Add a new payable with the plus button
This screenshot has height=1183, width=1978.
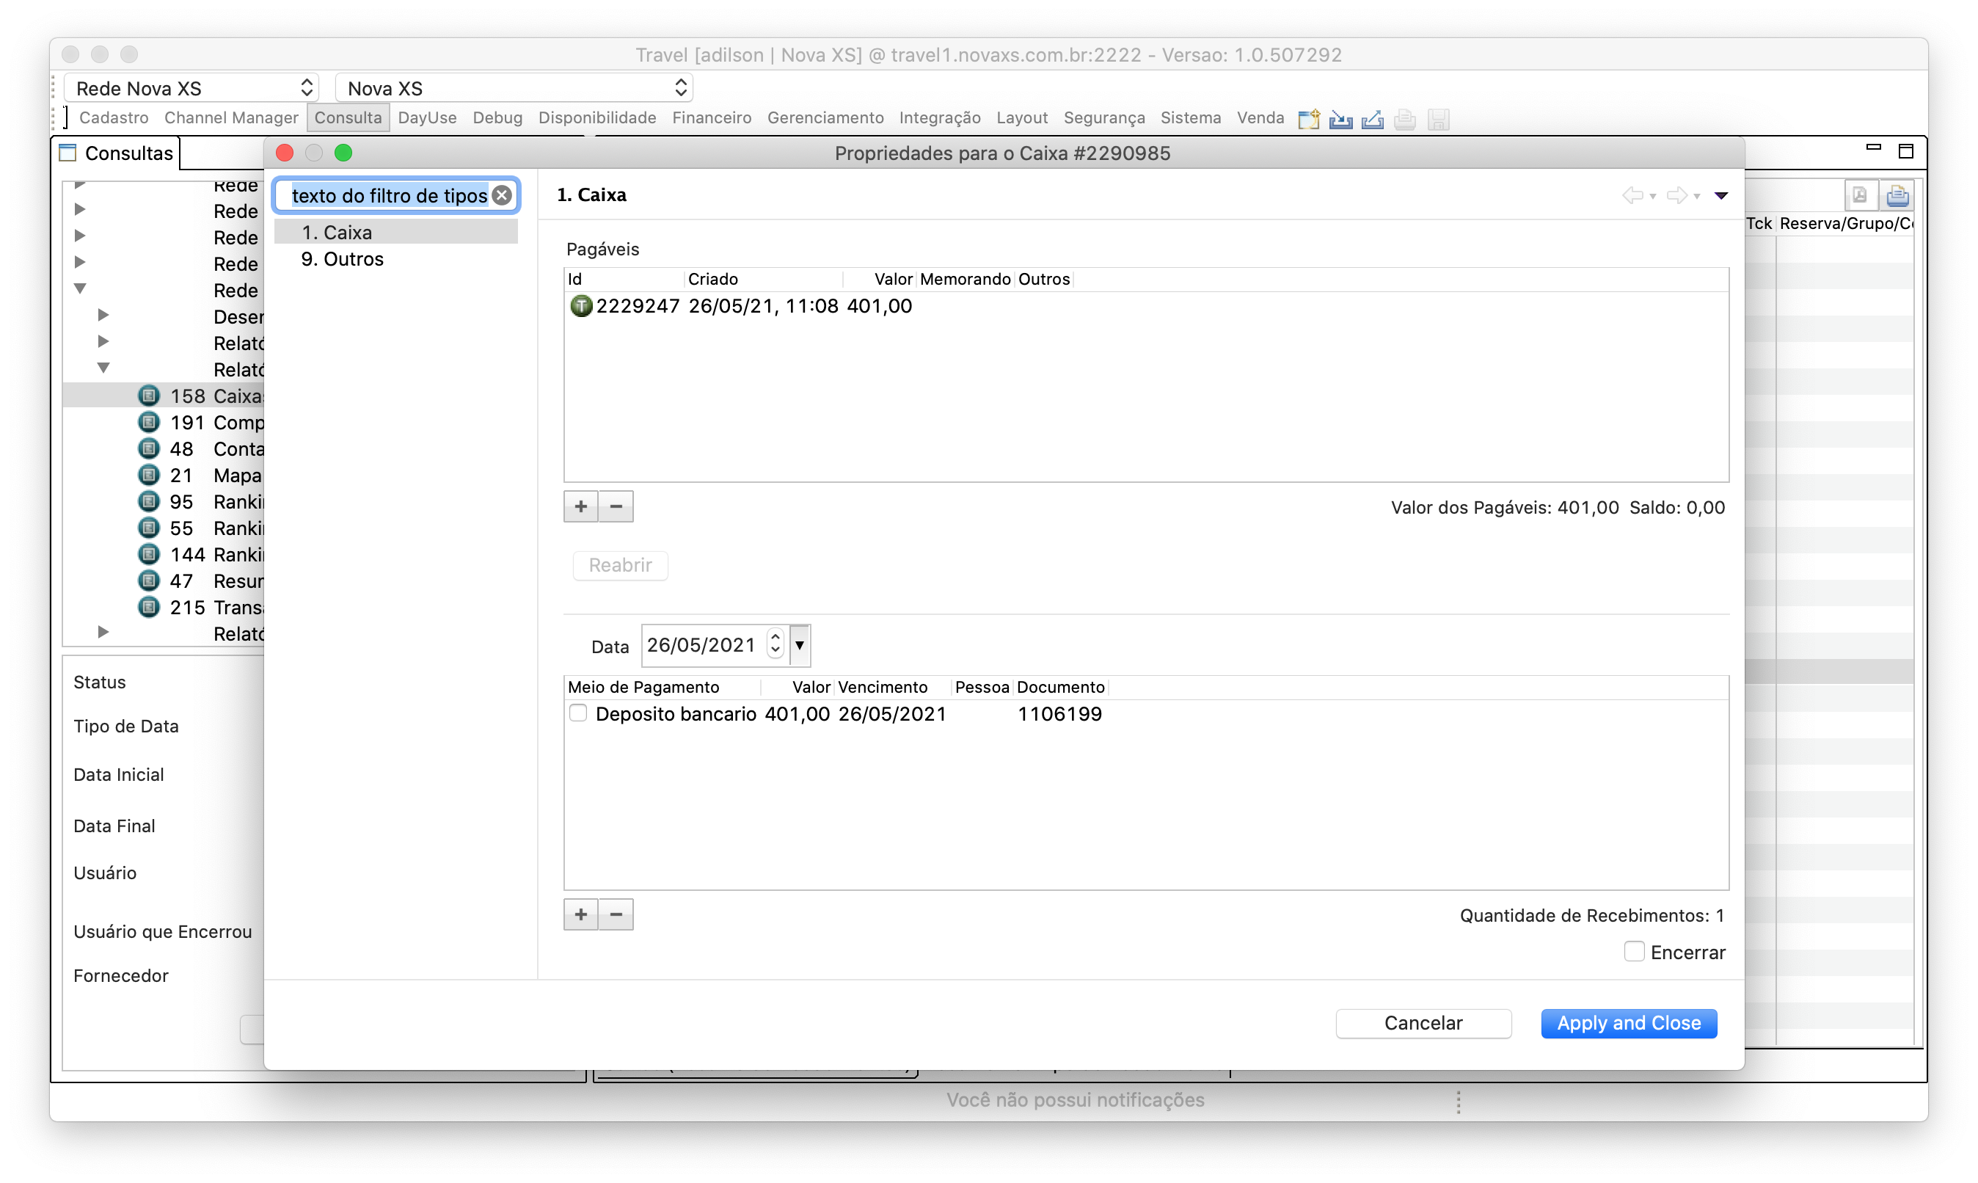pos(581,506)
